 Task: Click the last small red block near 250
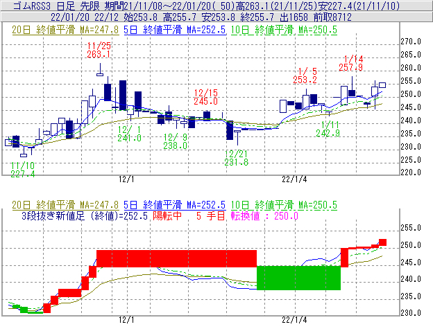[382, 242]
